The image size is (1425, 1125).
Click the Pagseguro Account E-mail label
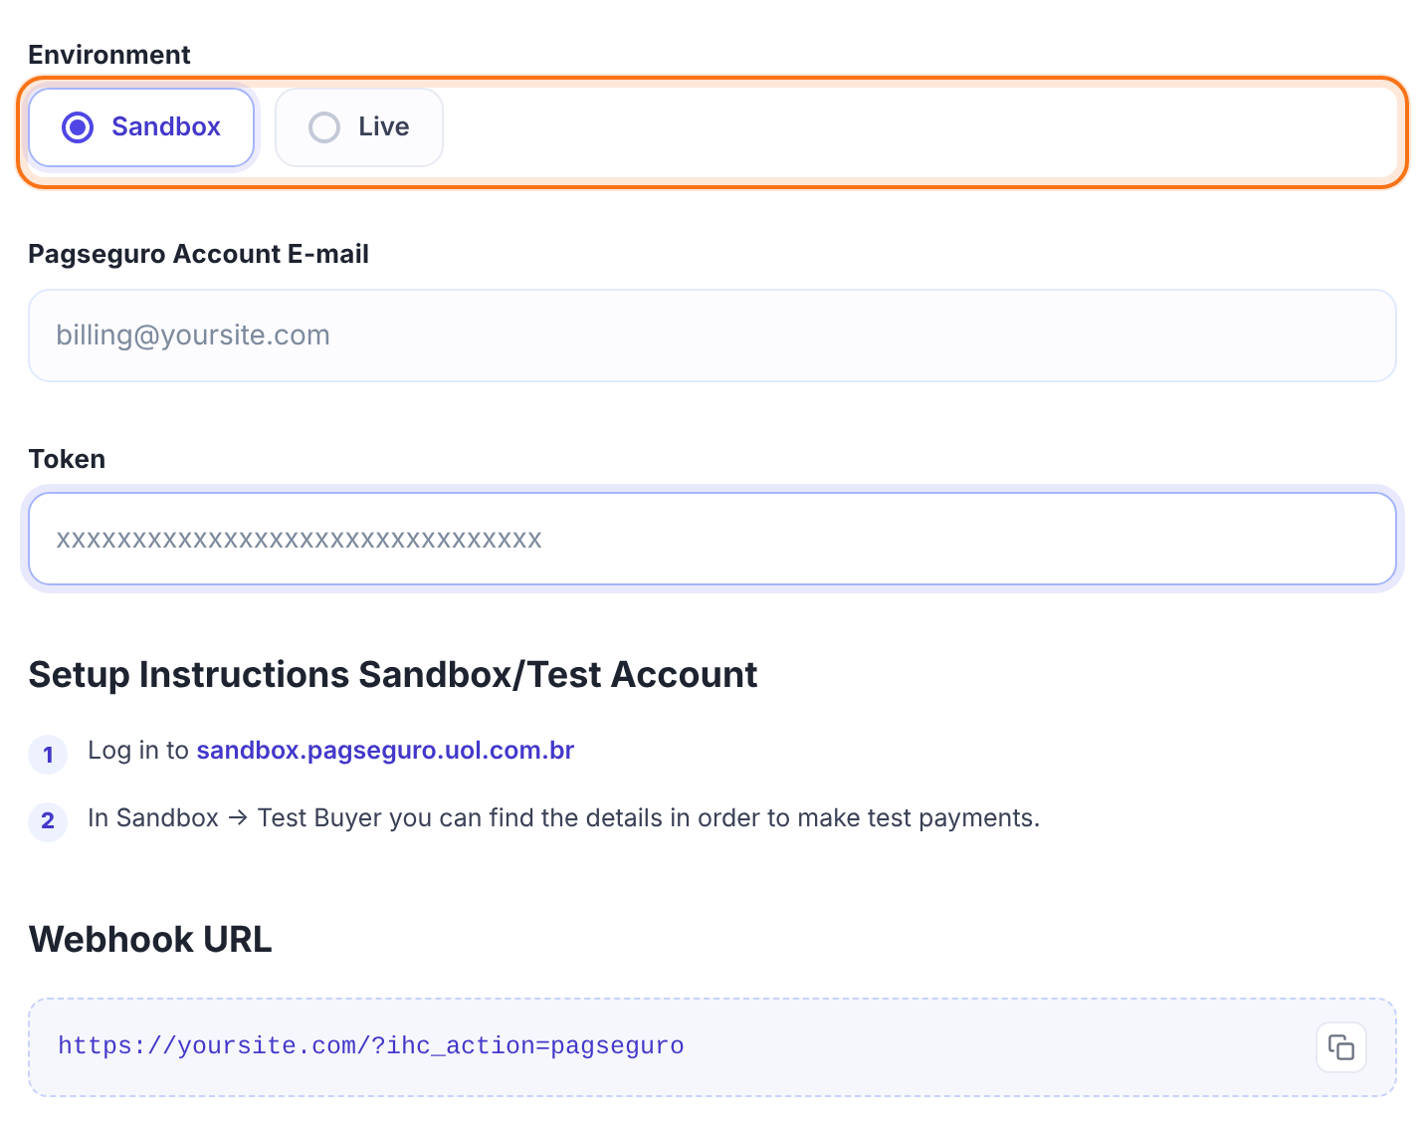click(x=199, y=254)
